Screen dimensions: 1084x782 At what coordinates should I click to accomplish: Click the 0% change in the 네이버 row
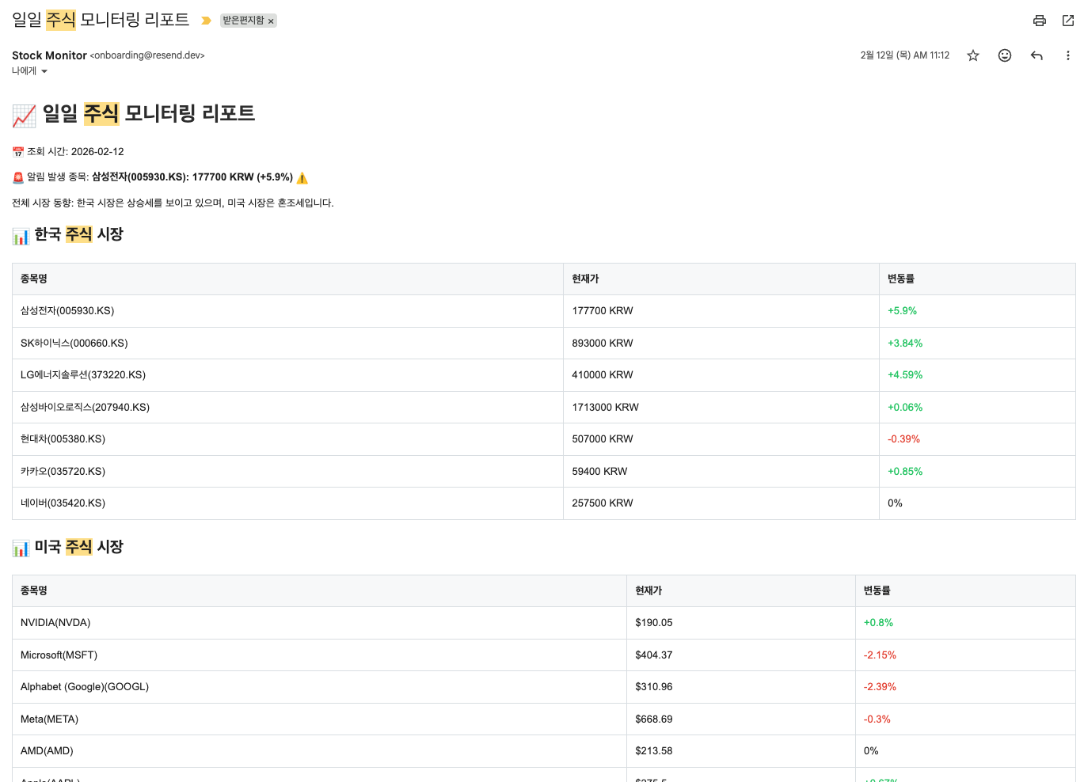pos(895,503)
